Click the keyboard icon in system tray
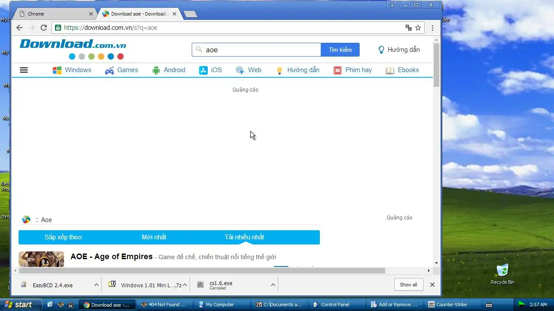 point(489,305)
